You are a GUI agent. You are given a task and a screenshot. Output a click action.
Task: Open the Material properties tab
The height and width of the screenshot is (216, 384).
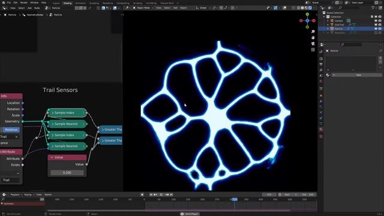coord(321,130)
